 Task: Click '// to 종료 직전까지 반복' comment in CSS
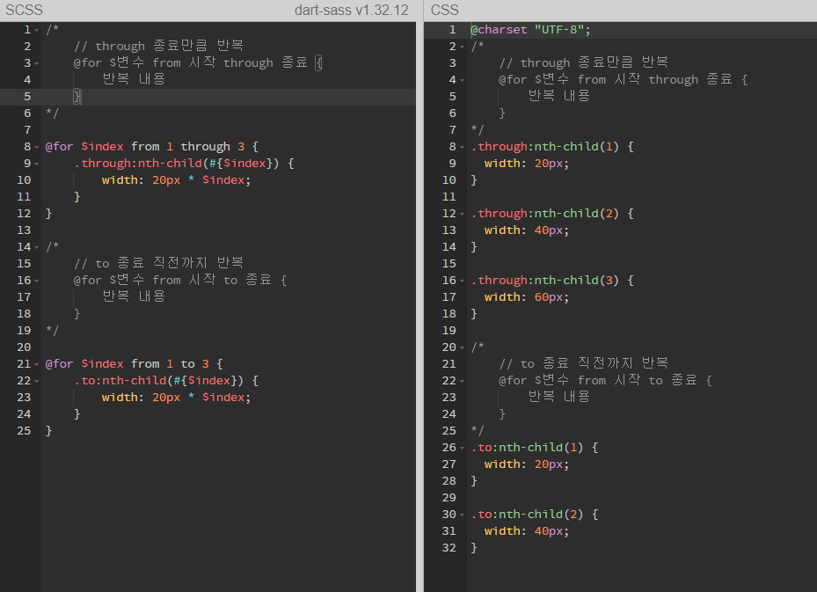pyautogui.click(x=584, y=363)
